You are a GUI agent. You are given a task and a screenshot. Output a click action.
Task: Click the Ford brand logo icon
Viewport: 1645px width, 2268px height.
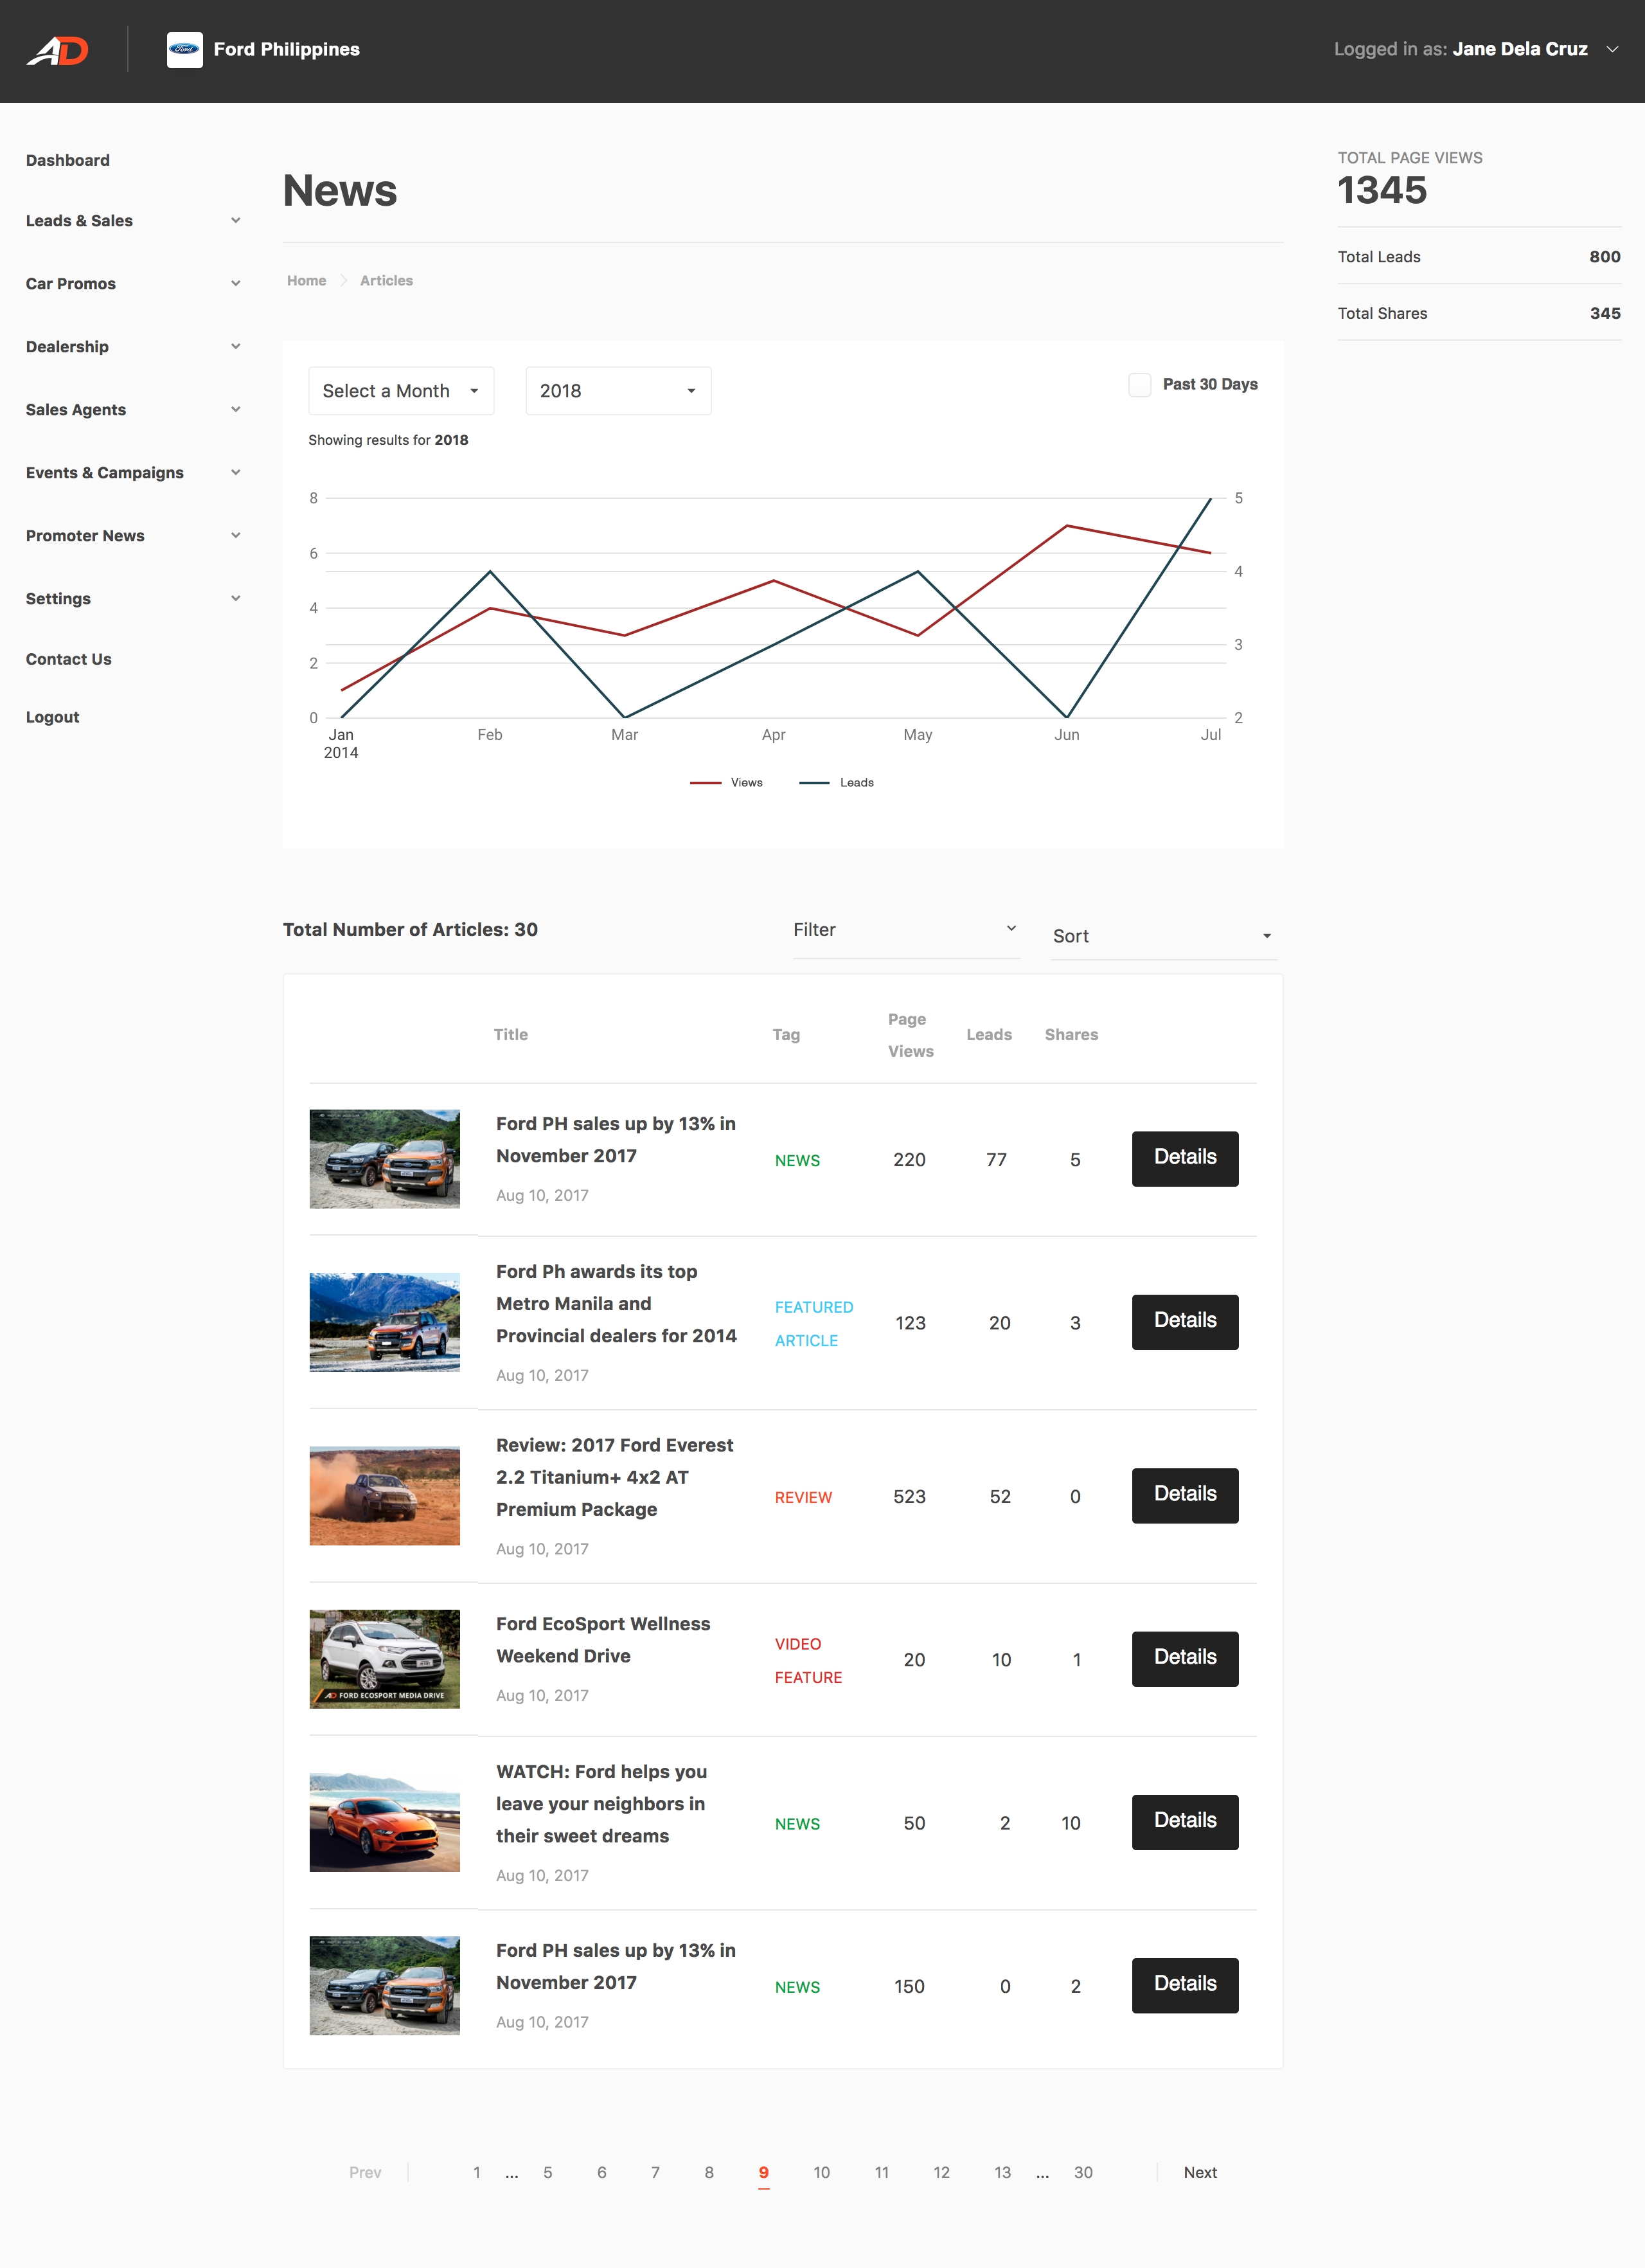[184, 49]
